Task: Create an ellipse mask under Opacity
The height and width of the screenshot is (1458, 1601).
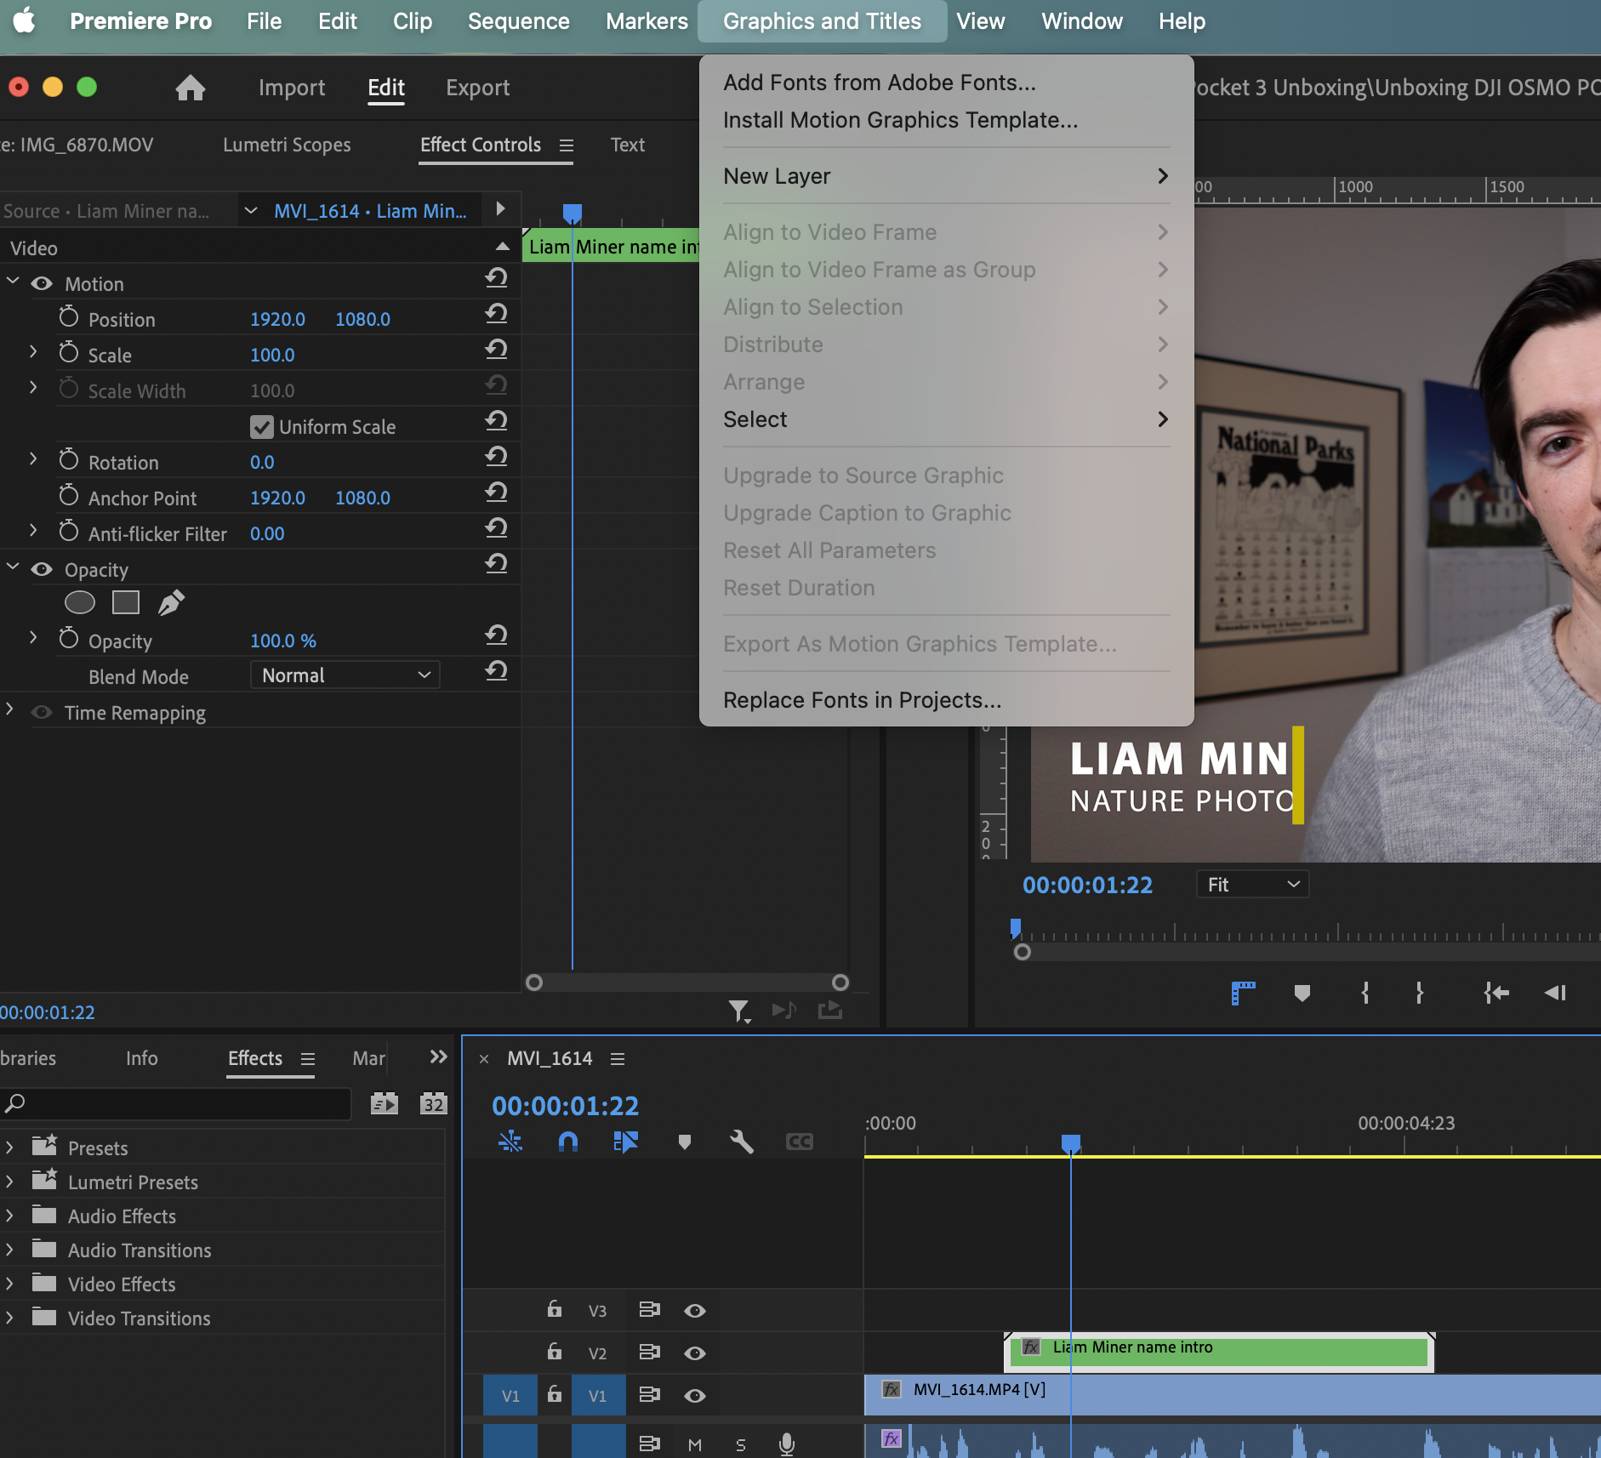Action: coord(80,603)
